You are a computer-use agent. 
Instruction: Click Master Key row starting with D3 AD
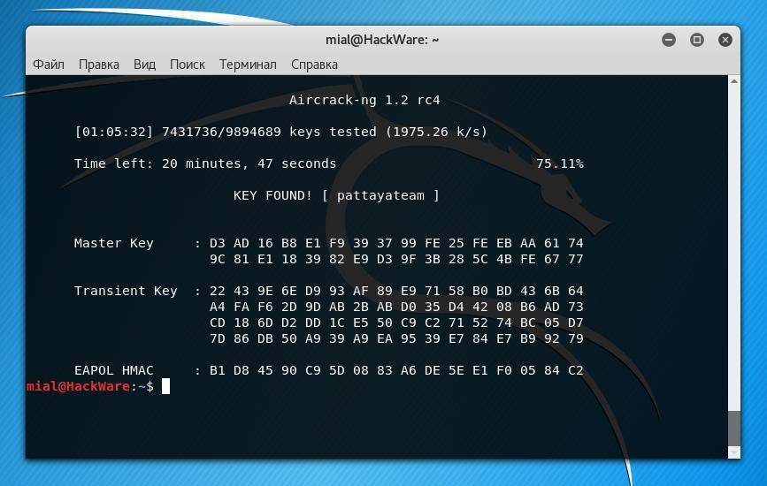(x=396, y=243)
